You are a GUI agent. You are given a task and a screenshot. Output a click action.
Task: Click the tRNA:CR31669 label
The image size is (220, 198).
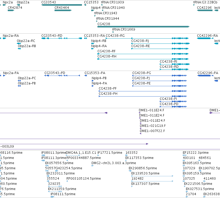pyautogui.click(x=124, y=29)
